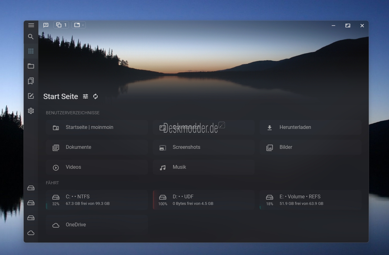The height and width of the screenshot is (255, 389).
Task: Close the file manager window
Action: [x=362, y=26]
